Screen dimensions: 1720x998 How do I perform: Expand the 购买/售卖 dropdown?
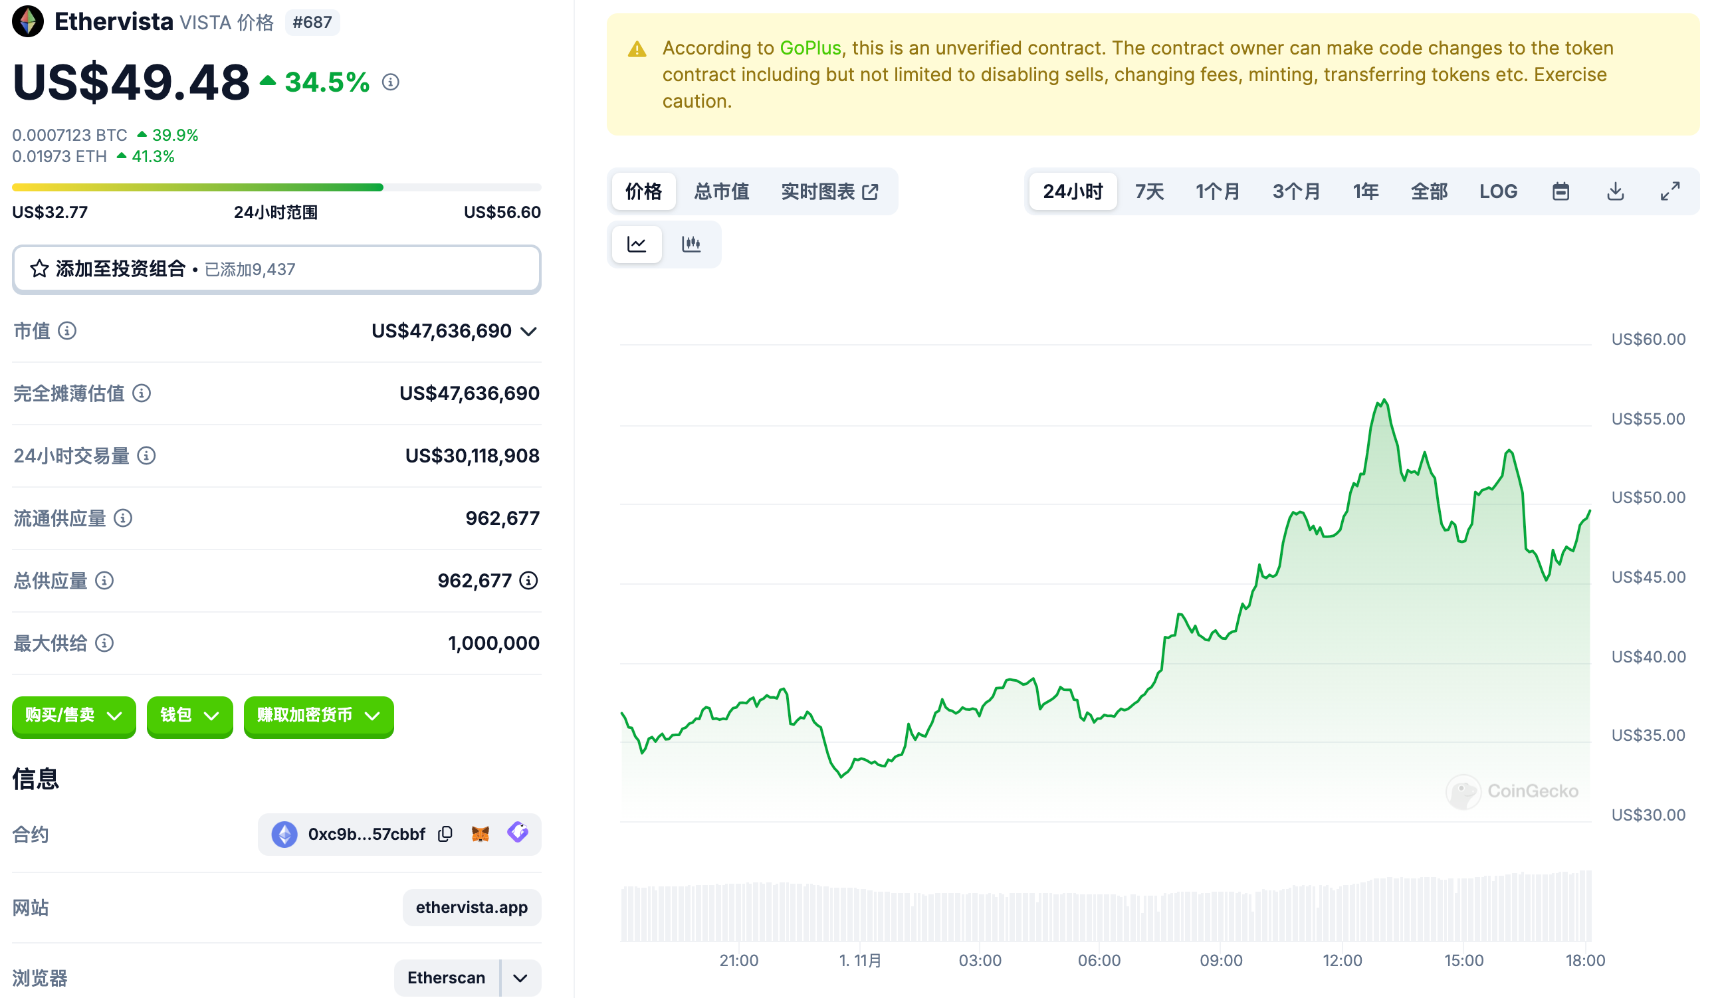point(74,715)
